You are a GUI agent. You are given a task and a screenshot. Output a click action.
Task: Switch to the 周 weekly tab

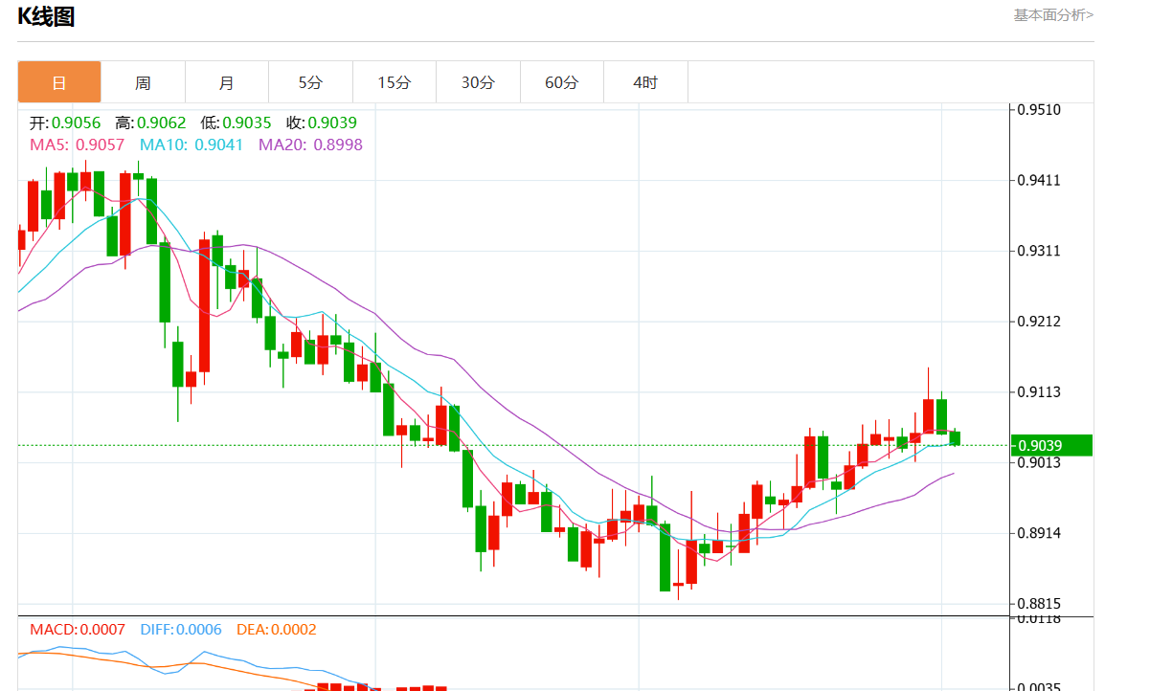143,82
